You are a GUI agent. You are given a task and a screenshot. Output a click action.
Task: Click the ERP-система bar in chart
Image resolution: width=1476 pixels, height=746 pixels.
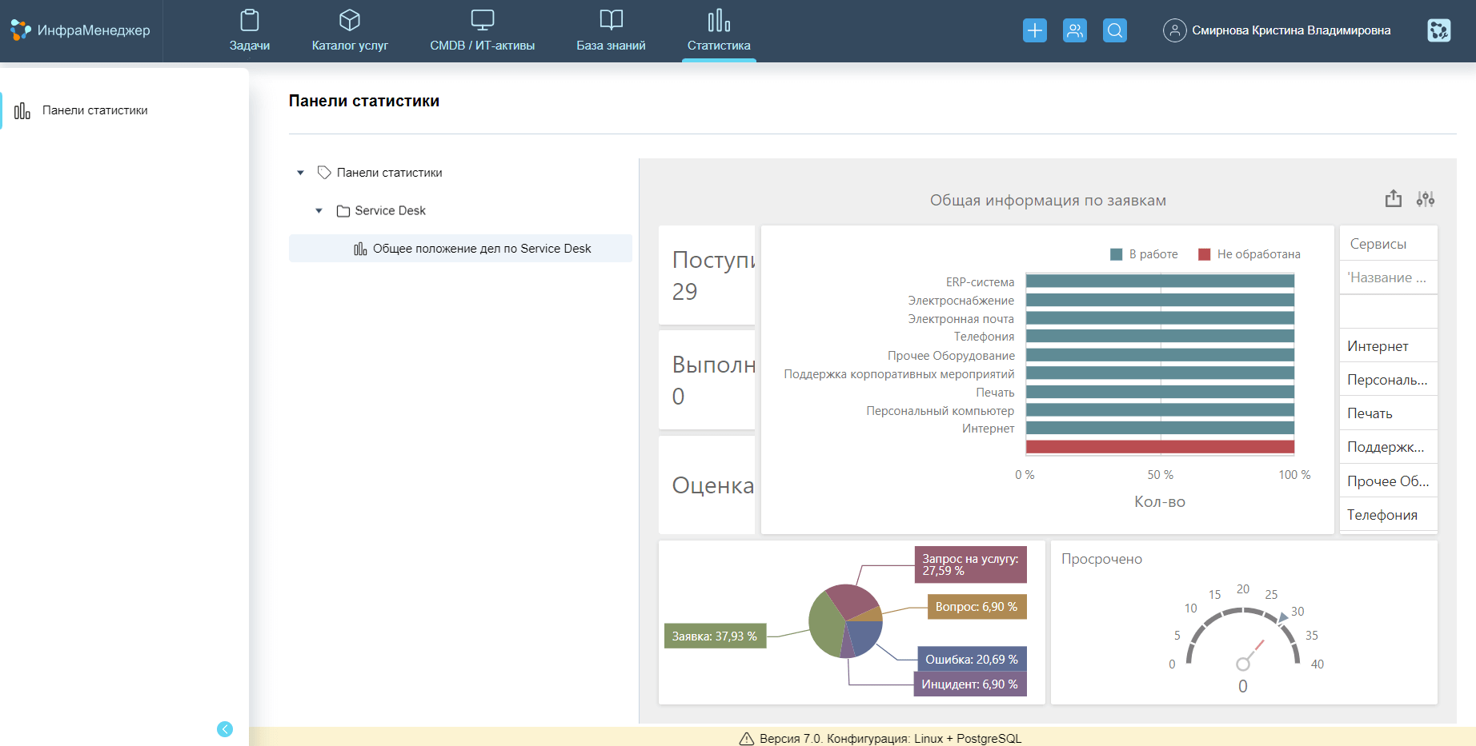pyautogui.click(x=1160, y=281)
